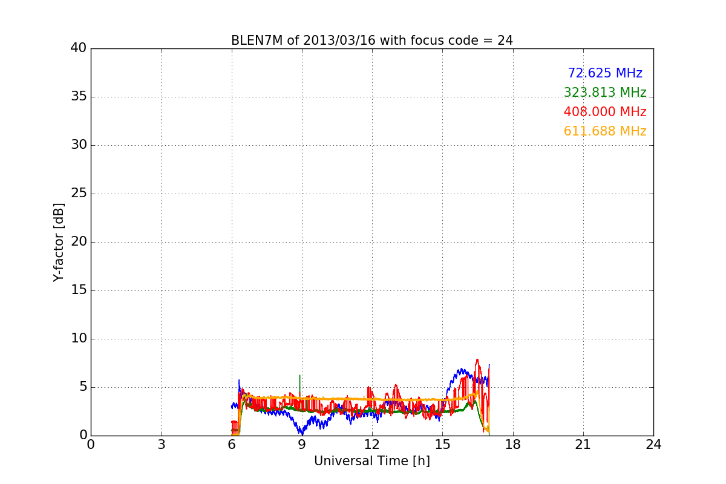Click the y-axis tick label 40
Viewport: 726px width, 484px height.
point(79,48)
